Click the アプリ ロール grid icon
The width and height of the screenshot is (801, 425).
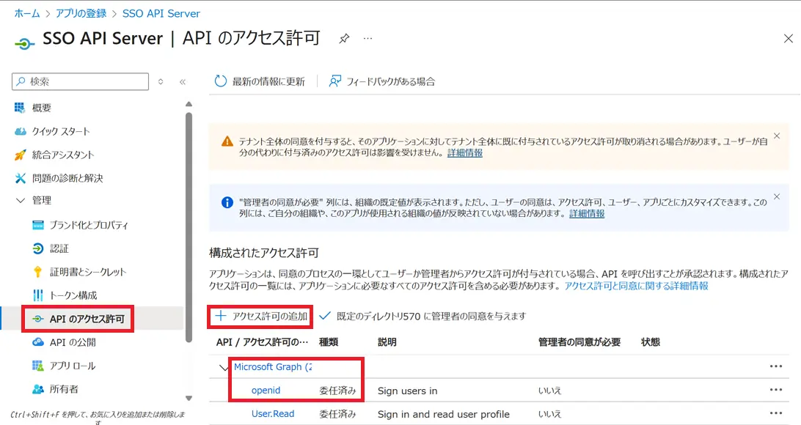click(38, 366)
